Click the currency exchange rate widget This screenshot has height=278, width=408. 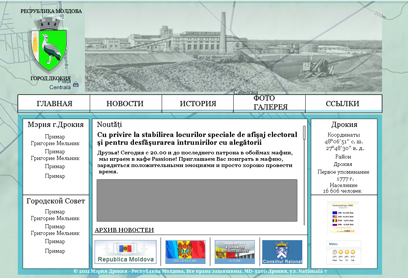(343, 218)
